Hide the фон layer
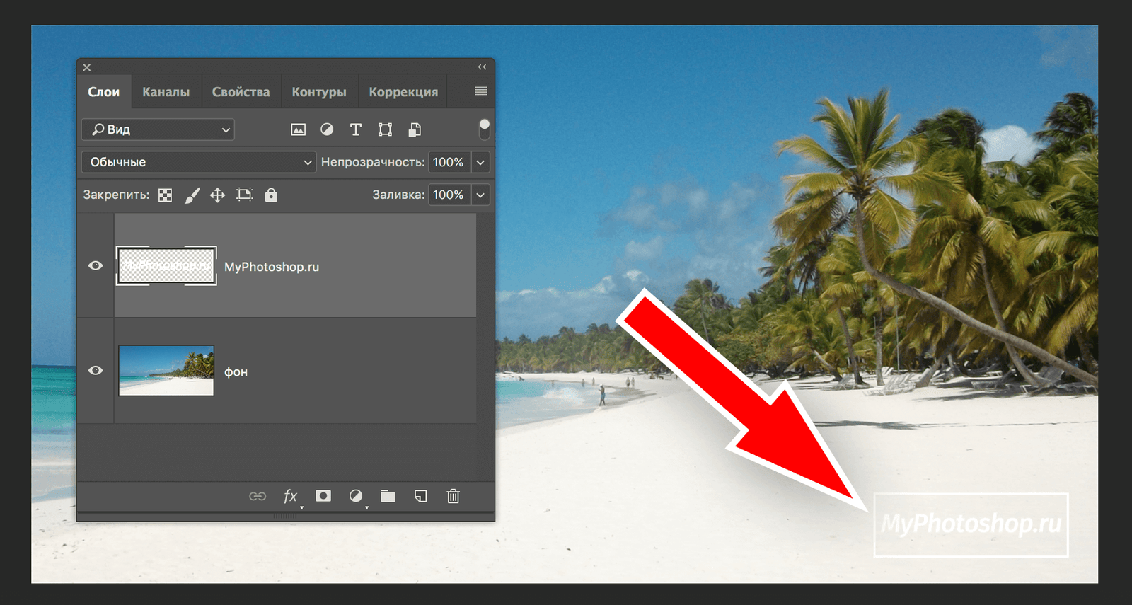1132x605 pixels. 96,371
